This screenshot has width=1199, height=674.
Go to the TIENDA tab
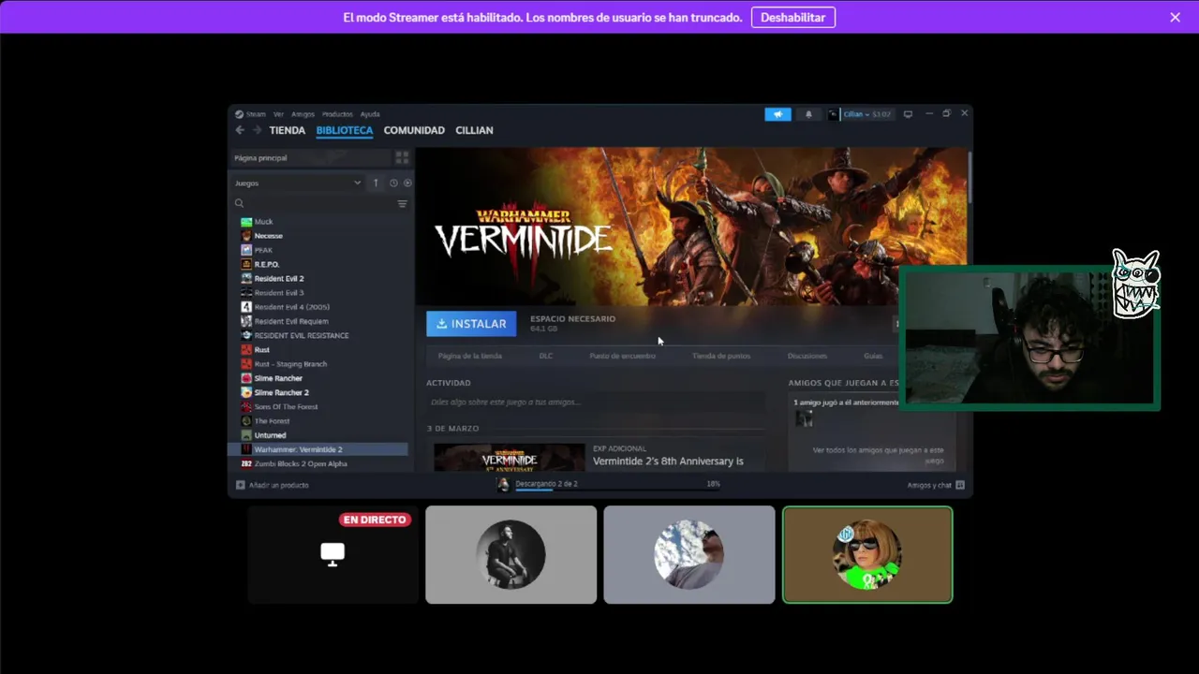[288, 130]
